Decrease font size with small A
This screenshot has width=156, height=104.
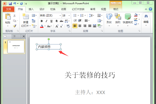61,26
